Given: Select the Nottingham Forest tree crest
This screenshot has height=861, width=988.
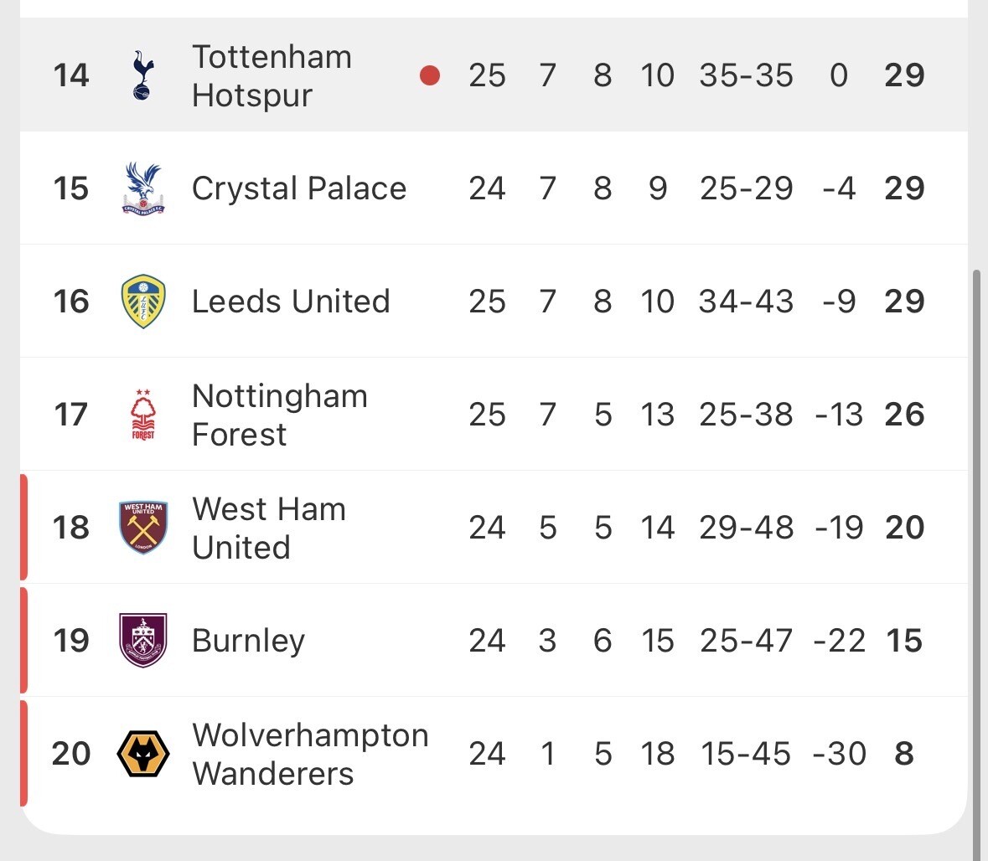Looking at the screenshot, I should (x=143, y=415).
